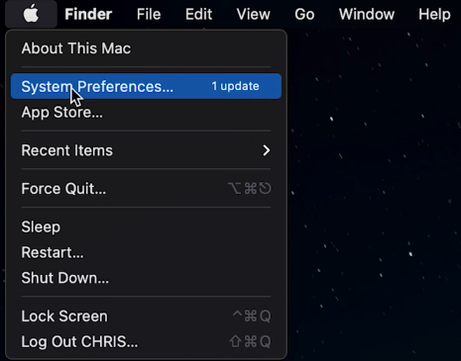Select Restart from the menu

pyautogui.click(x=146, y=252)
